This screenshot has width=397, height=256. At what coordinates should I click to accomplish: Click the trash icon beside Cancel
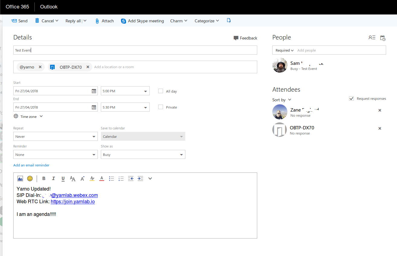point(37,21)
